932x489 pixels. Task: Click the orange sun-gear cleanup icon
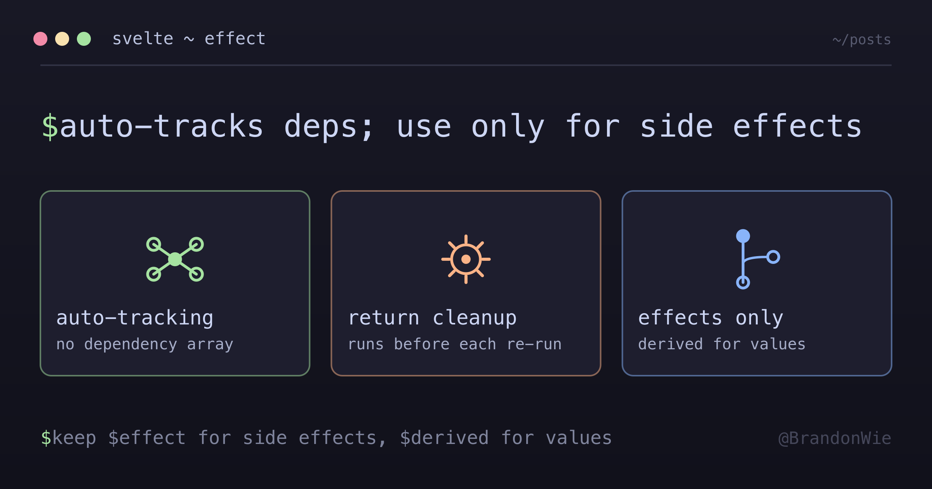click(x=466, y=259)
